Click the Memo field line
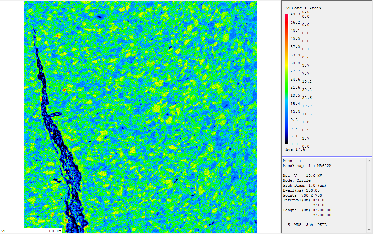The width and height of the screenshot is (373, 234). (x=292, y=161)
